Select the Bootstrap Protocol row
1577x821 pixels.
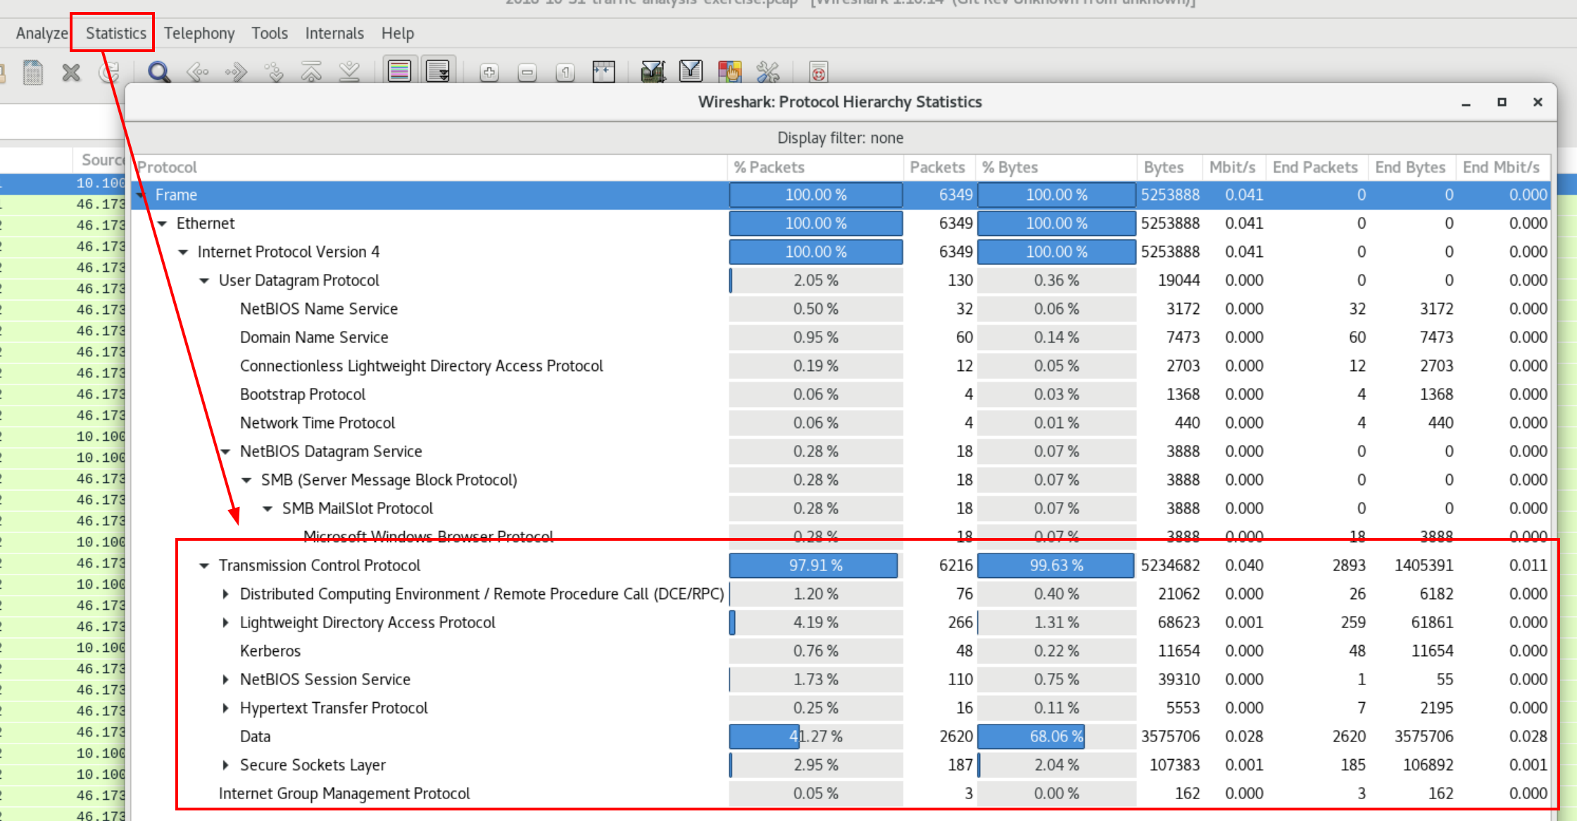click(841, 394)
